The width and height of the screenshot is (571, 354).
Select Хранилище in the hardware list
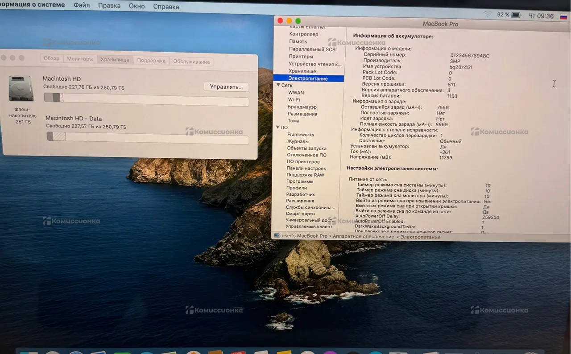[x=302, y=71]
